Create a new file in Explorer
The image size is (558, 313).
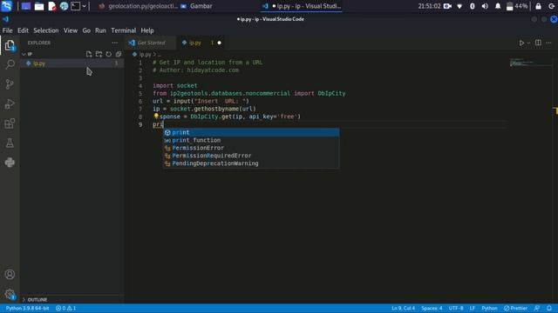click(89, 54)
